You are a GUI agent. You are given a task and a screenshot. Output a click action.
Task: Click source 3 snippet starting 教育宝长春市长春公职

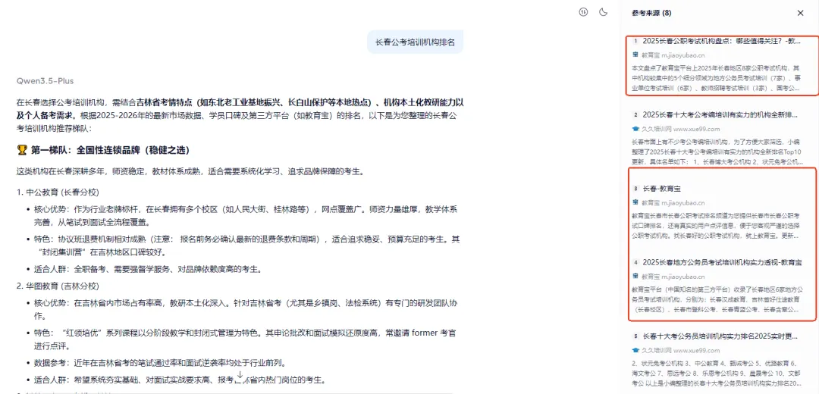[x=716, y=226]
